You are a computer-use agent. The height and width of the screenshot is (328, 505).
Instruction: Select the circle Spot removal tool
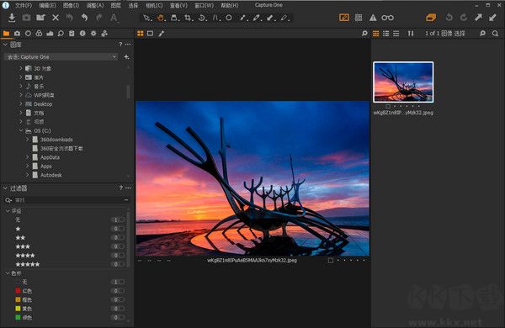pos(229,18)
